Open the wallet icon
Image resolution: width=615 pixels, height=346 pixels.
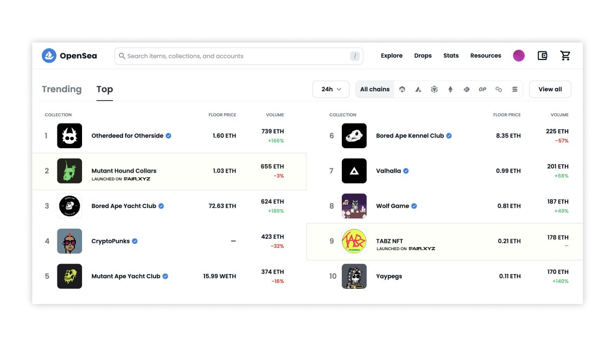point(542,56)
